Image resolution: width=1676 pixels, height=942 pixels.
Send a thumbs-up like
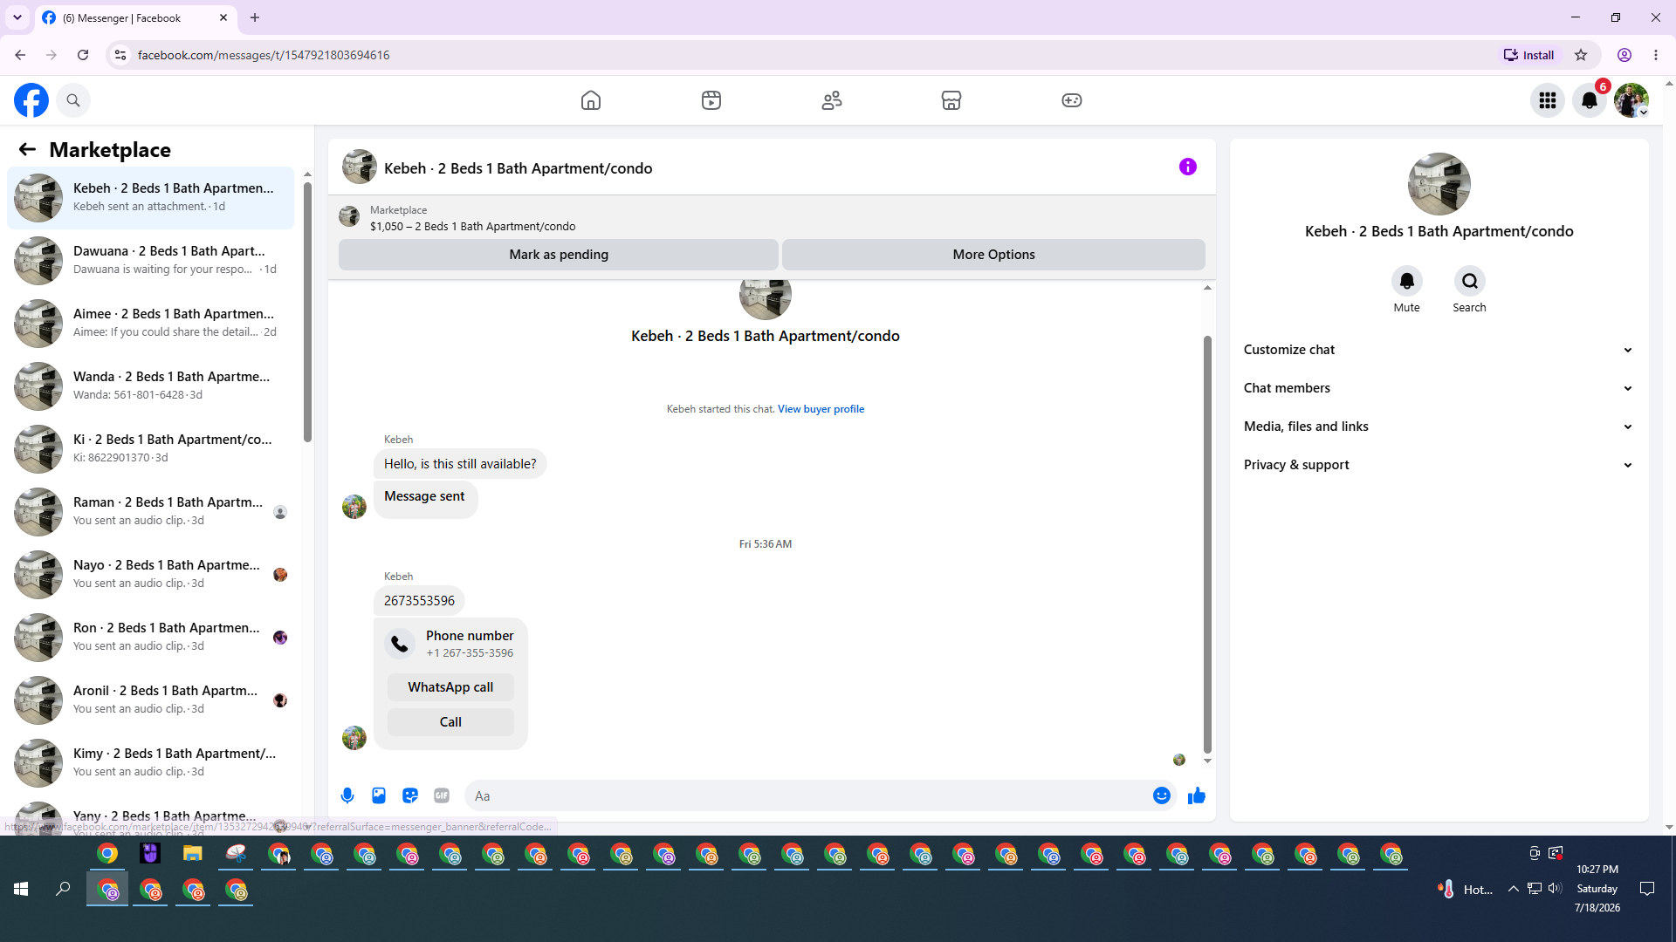[1197, 795]
